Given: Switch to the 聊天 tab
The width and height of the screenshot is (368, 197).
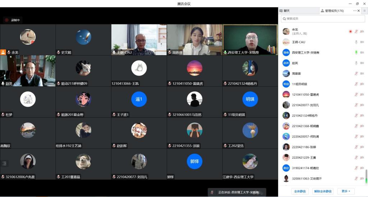Looking at the screenshot, I should 286,11.
